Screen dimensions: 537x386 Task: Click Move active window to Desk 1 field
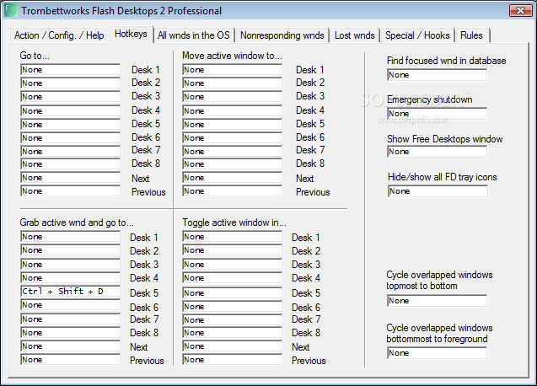233,69
